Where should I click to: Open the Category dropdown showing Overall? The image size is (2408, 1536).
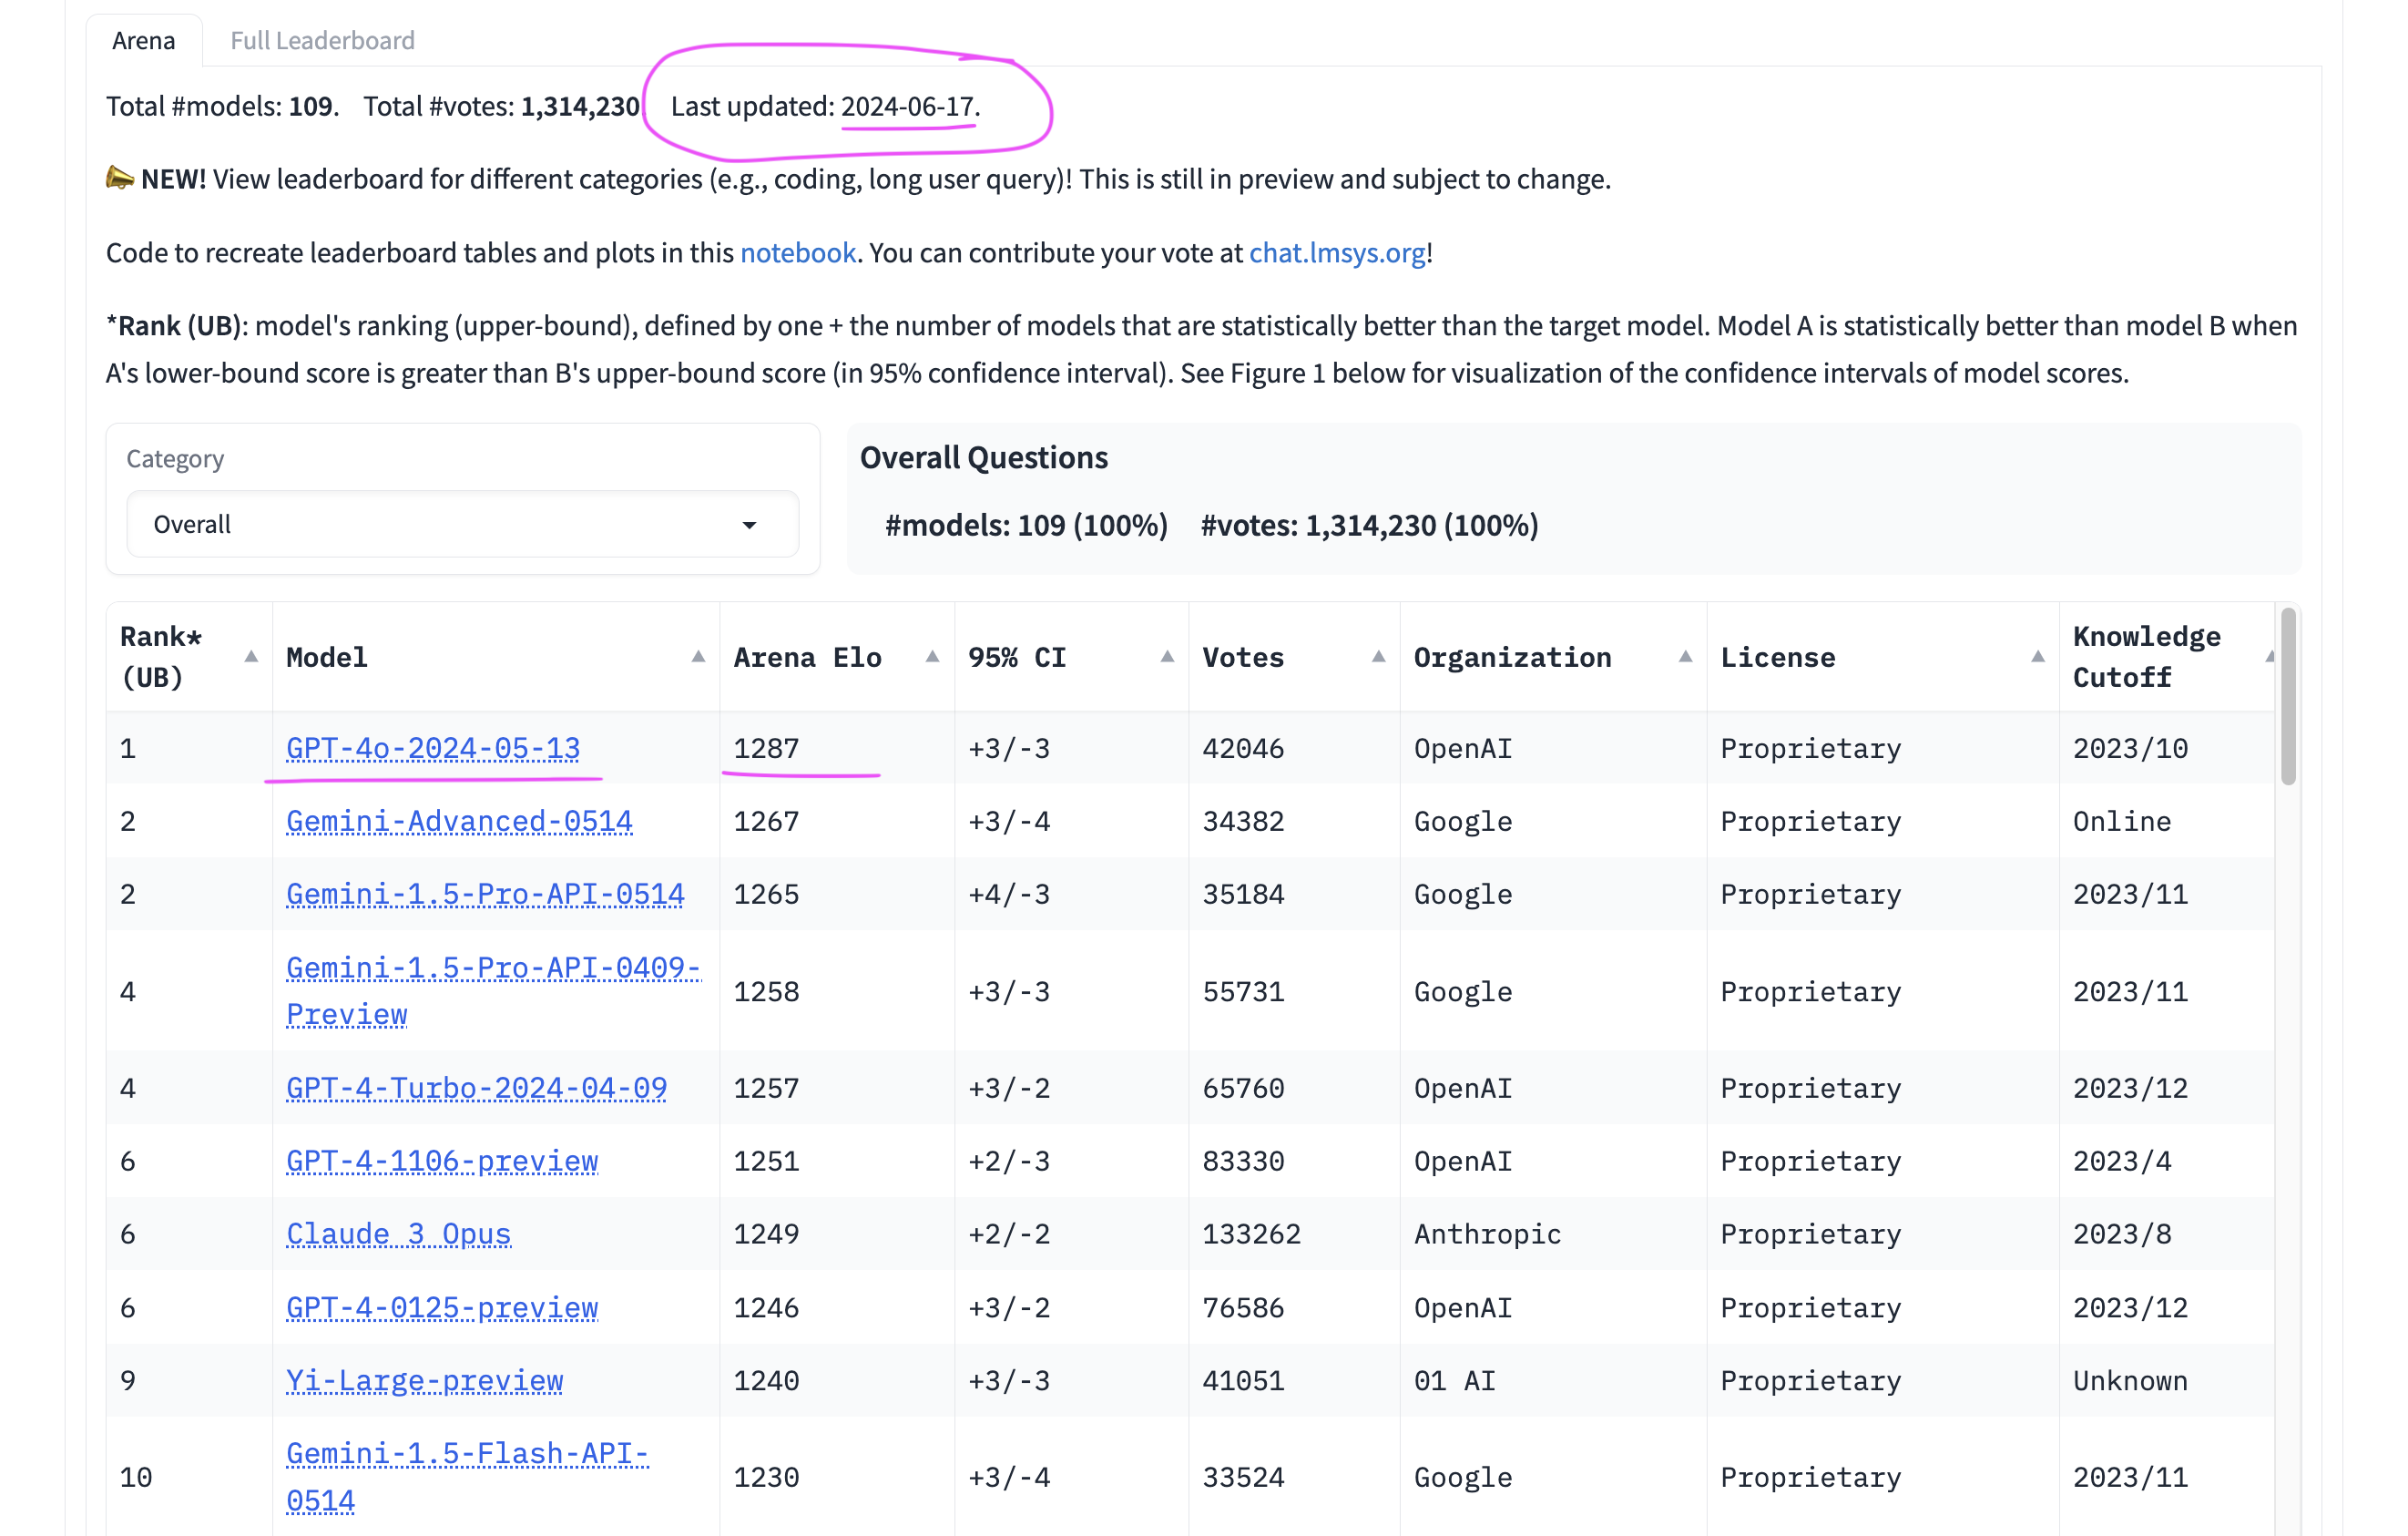click(x=463, y=524)
